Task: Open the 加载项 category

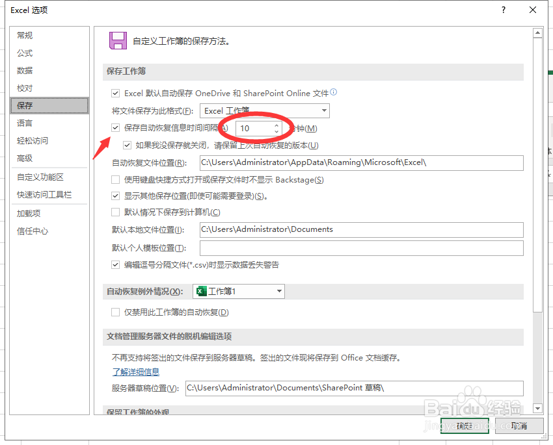Action: tap(49, 213)
